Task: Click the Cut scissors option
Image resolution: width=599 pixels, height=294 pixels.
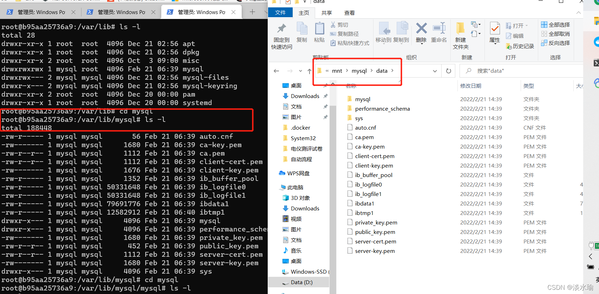Action: [x=339, y=25]
